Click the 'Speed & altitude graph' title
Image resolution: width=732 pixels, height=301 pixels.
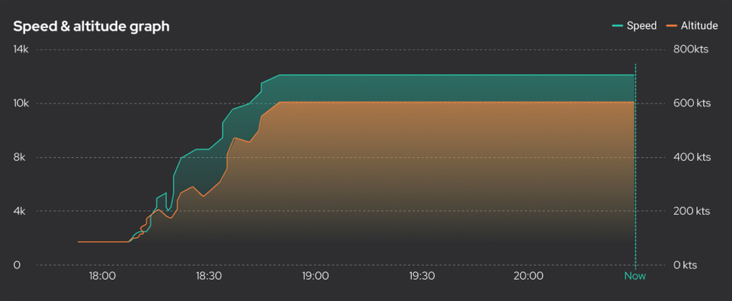91,27
